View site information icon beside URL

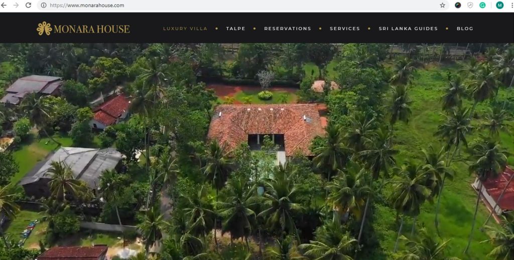[44, 5]
